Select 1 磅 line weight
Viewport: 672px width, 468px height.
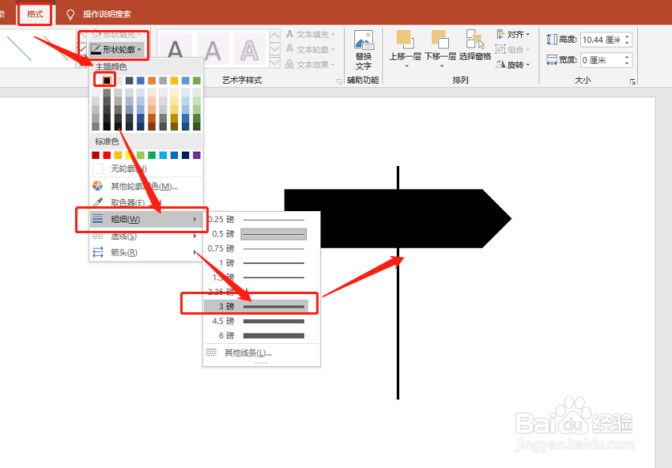coord(262,263)
